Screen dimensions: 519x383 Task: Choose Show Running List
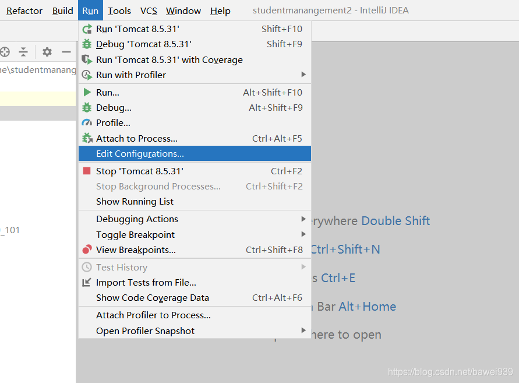tap(195, 202)
